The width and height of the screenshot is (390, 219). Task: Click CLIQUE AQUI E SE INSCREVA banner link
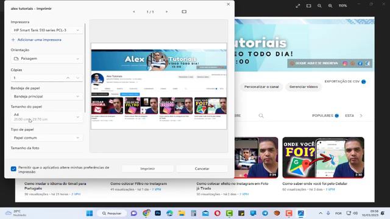(316, 63)
